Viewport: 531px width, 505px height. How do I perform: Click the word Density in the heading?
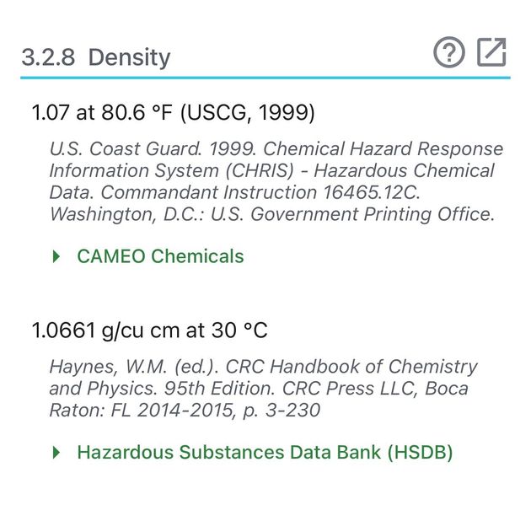click(129, 56)
